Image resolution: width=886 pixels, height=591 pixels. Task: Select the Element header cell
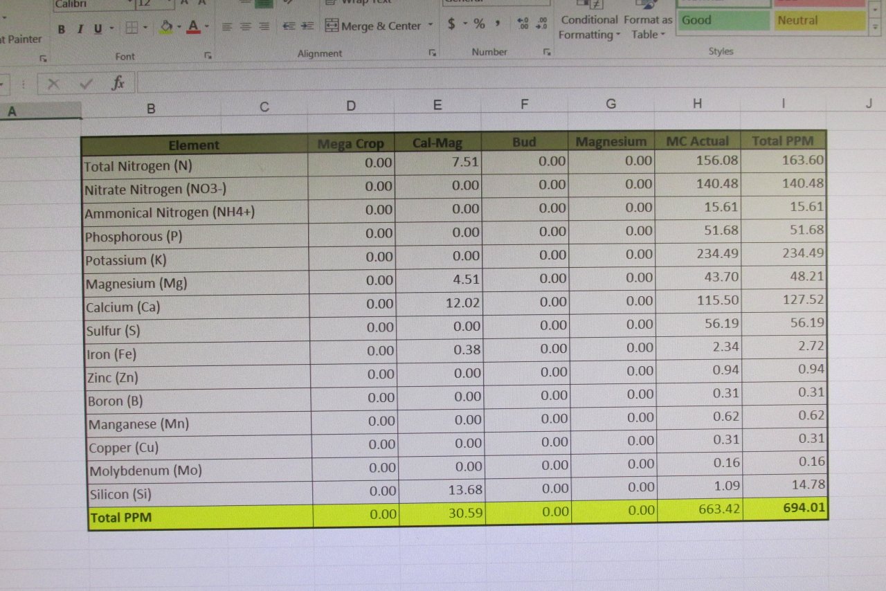tap(195, 145)
